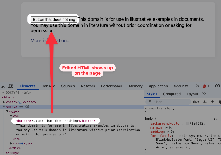This screenshot has width=221, height=155.
Task: Switch to the Sources tab
Action: tap(68, 86)
